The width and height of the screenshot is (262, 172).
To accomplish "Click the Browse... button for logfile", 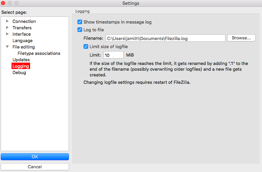I will 241,38.
